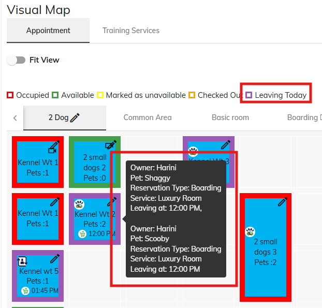Select the Appointment tab
The image size is (322, 308).
tap(48, 31)
